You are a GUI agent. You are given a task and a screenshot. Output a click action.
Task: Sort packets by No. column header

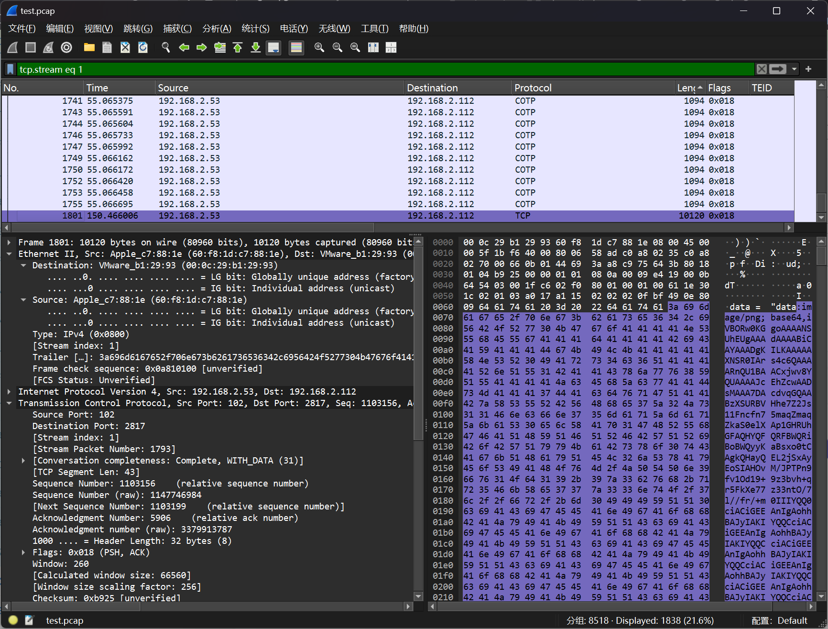point(42,88)
